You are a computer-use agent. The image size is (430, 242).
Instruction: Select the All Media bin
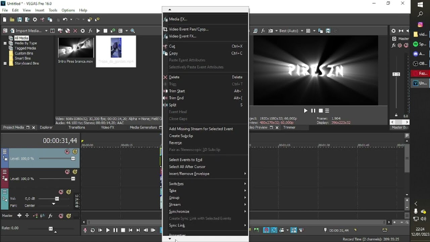click(21, 38)
